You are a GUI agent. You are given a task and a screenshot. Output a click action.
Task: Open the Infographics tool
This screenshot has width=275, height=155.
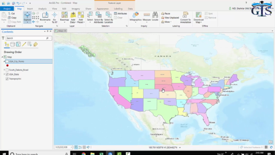click(x=135, y=17)
